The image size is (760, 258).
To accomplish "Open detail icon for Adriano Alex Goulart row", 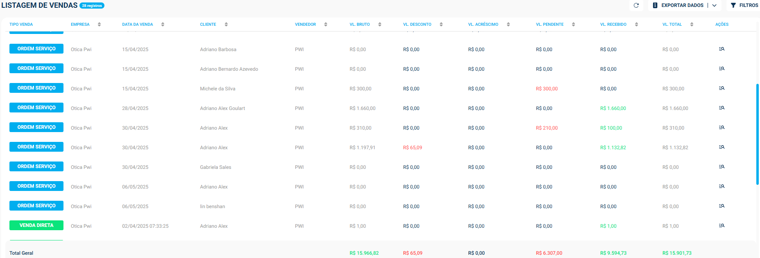I will 722,108.
